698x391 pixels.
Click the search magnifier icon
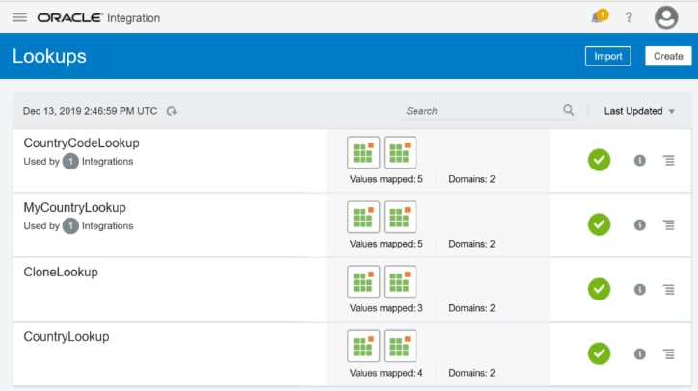click(569, 111)
